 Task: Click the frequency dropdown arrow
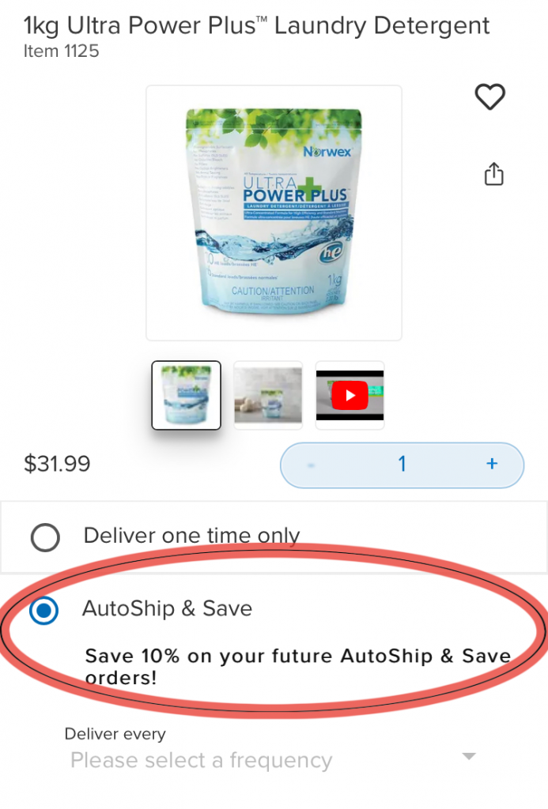469,756
